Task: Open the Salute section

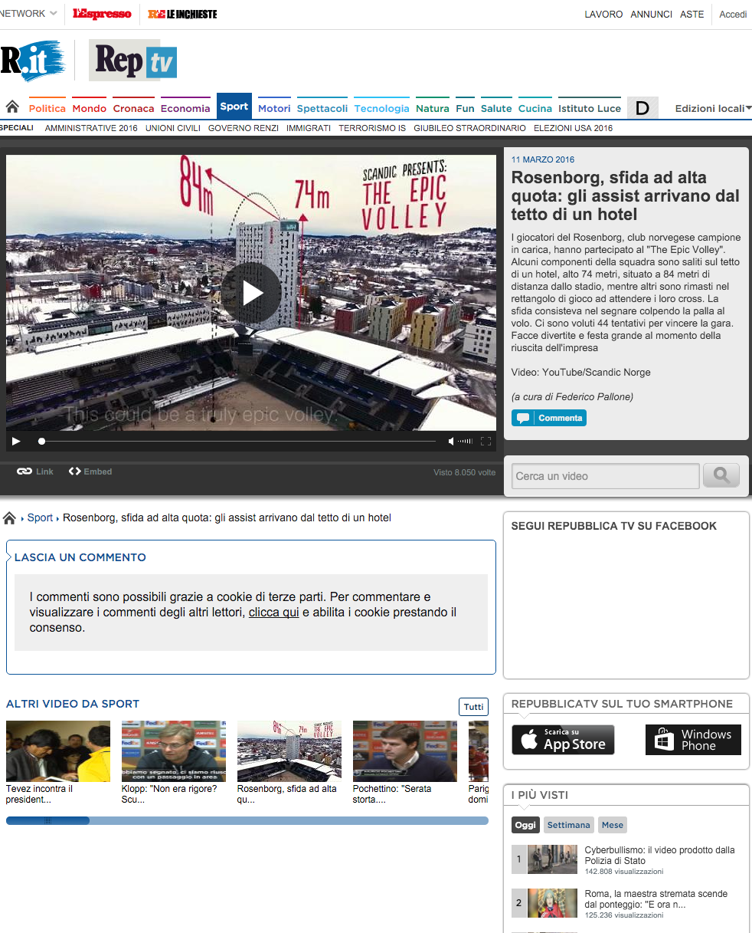Action: click(x=496, y=108)
